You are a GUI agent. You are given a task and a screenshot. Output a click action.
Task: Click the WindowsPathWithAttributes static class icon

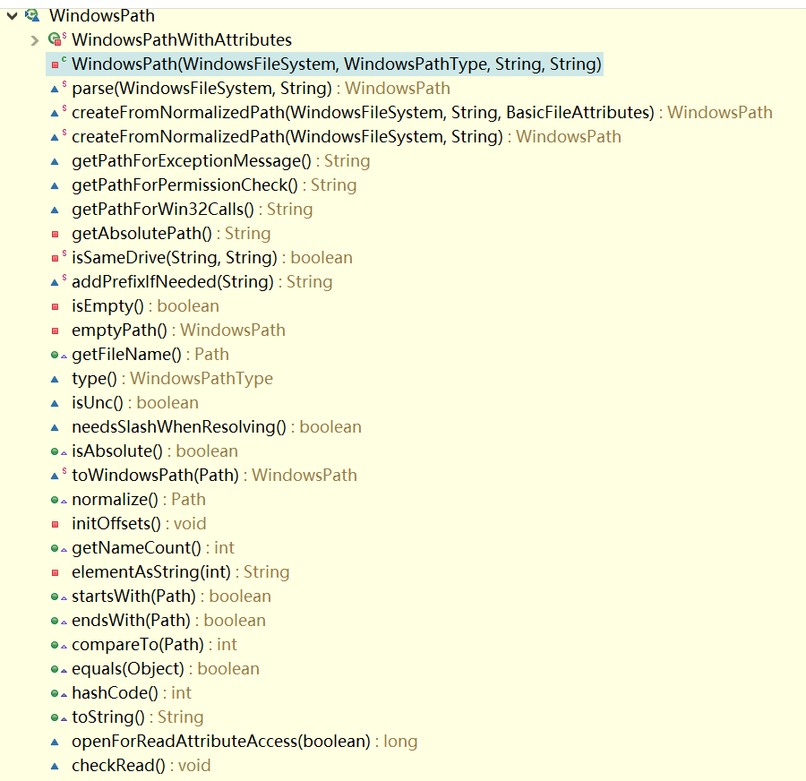tap(57, 39)
